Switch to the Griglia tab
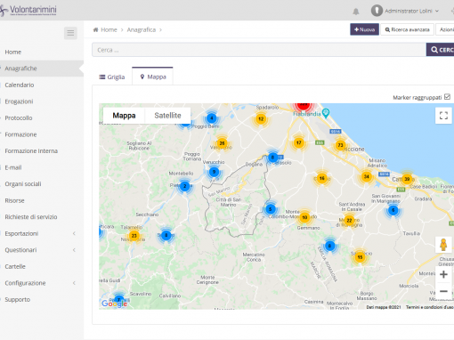The image size is (454, 340). 112,77
